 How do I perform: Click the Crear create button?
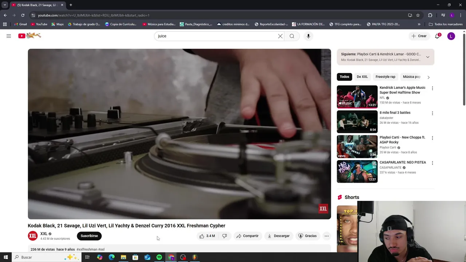[419, 36]
